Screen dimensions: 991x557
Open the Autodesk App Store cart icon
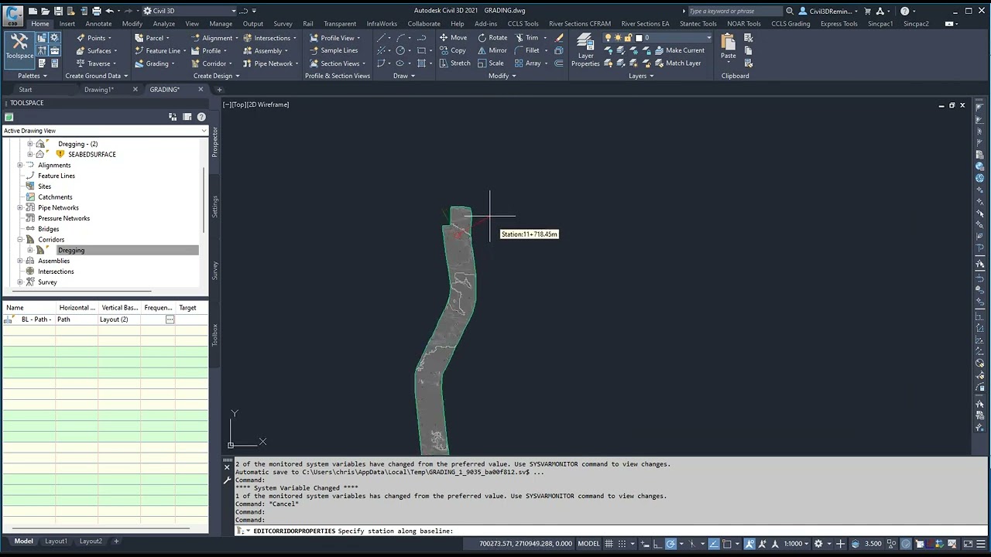867,11
